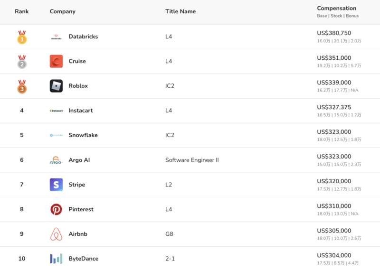The image size is (380, 270).
Task: Click the red Cruise logo
Action: (56, 61)
